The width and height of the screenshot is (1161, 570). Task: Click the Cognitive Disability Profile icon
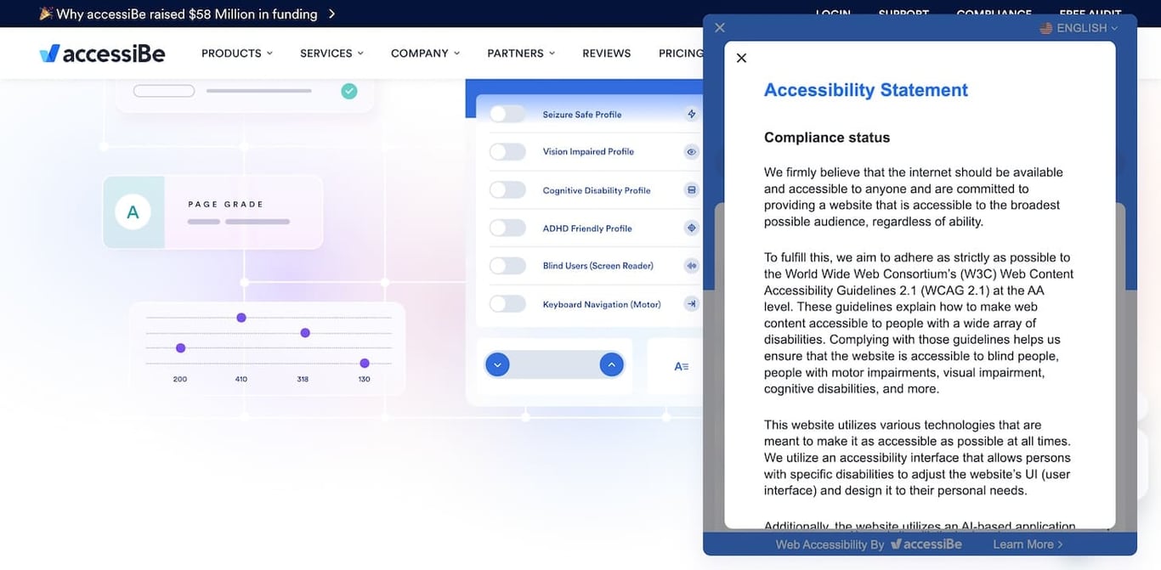(x=691, y=189)
